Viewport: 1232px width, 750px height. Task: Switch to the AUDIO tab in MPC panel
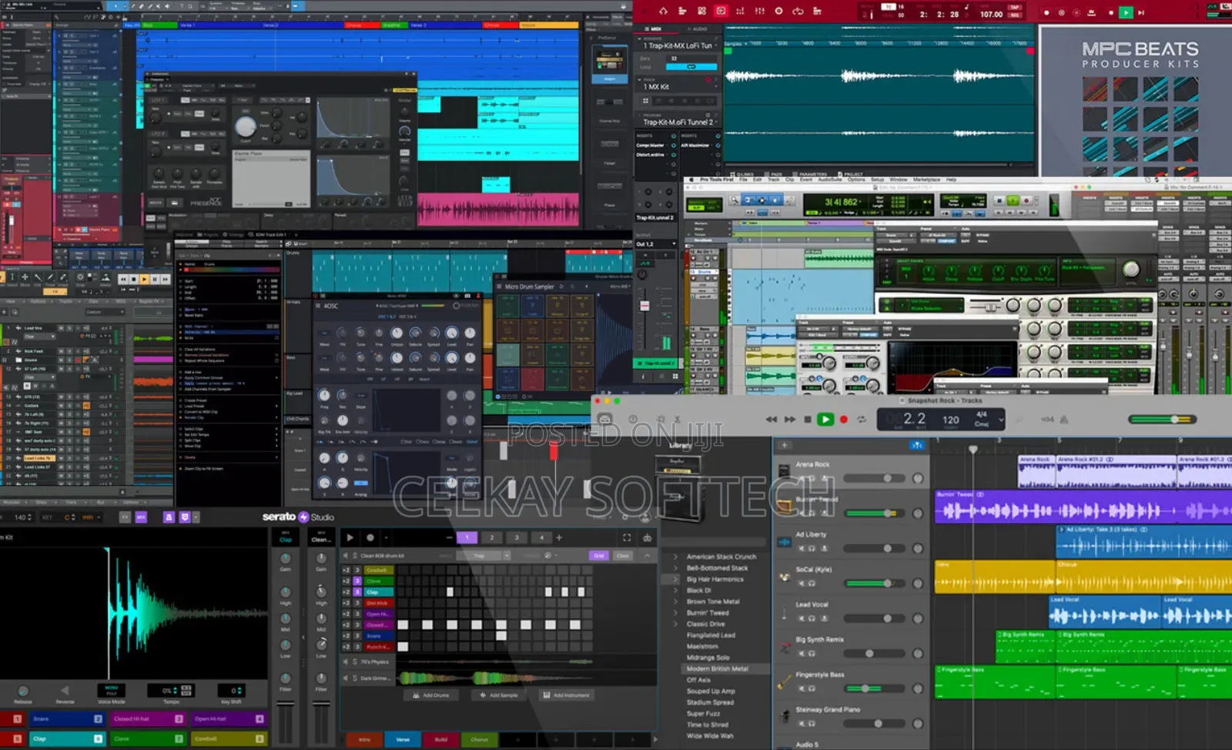click(698, 27)
